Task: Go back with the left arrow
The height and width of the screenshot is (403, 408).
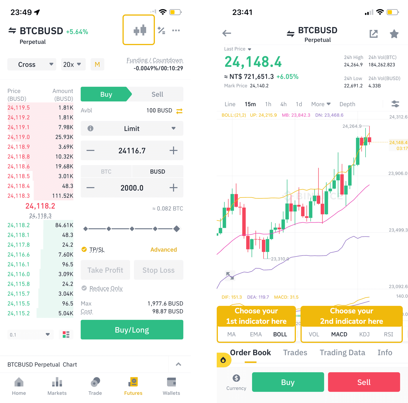Action: [x=227, y=33]
